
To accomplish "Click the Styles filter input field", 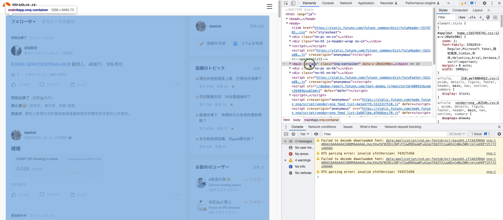I will pos(446,17).
